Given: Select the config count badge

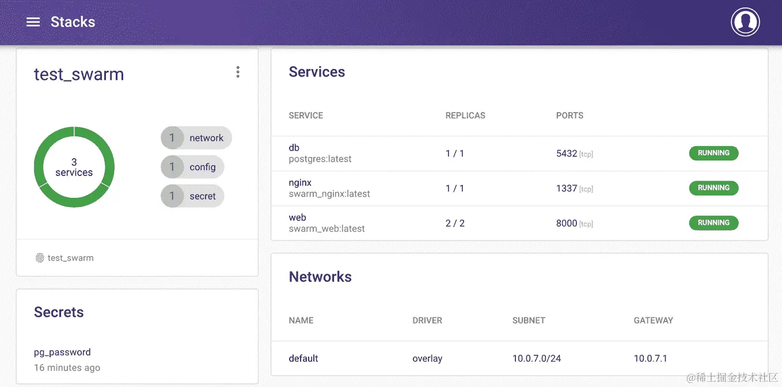Looking at the screenshot, I should coord(192,167).
